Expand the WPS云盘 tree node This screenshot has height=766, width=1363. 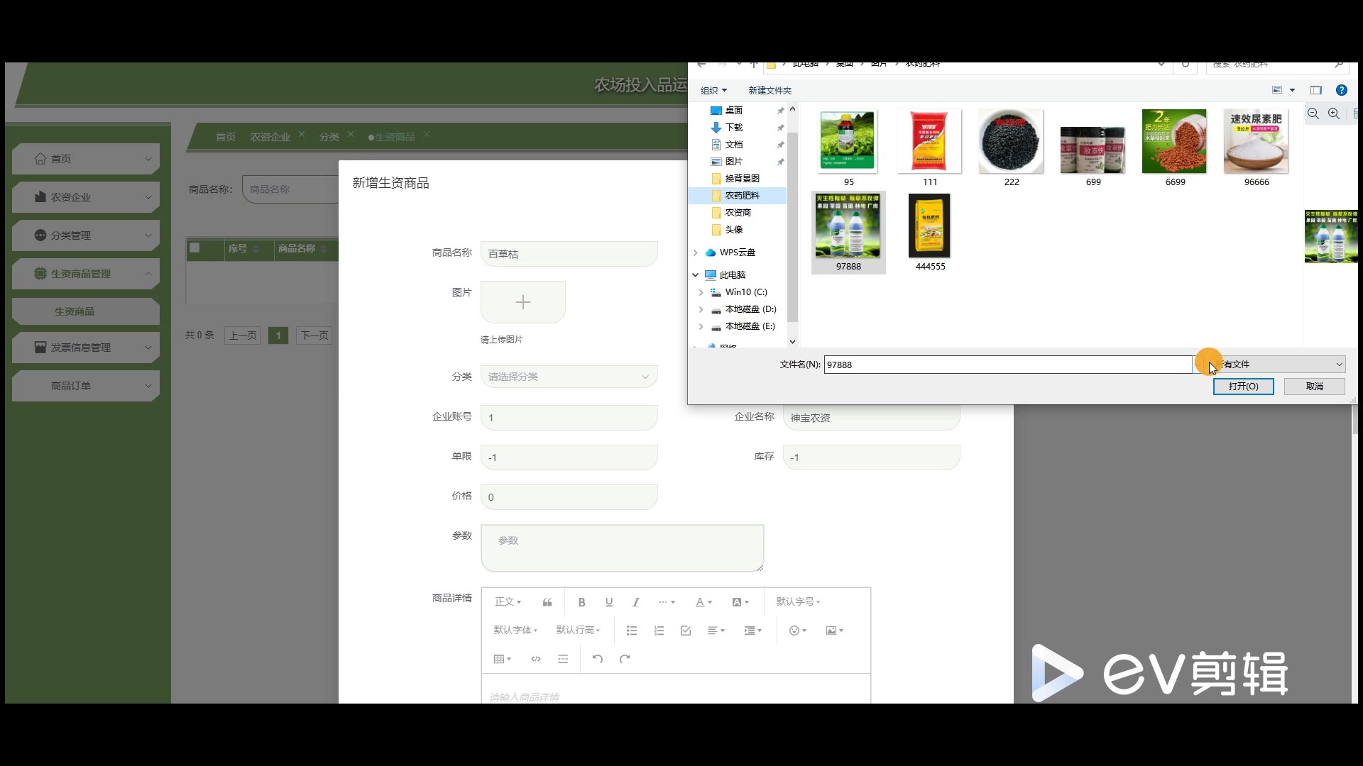click(x=696, y=252)
